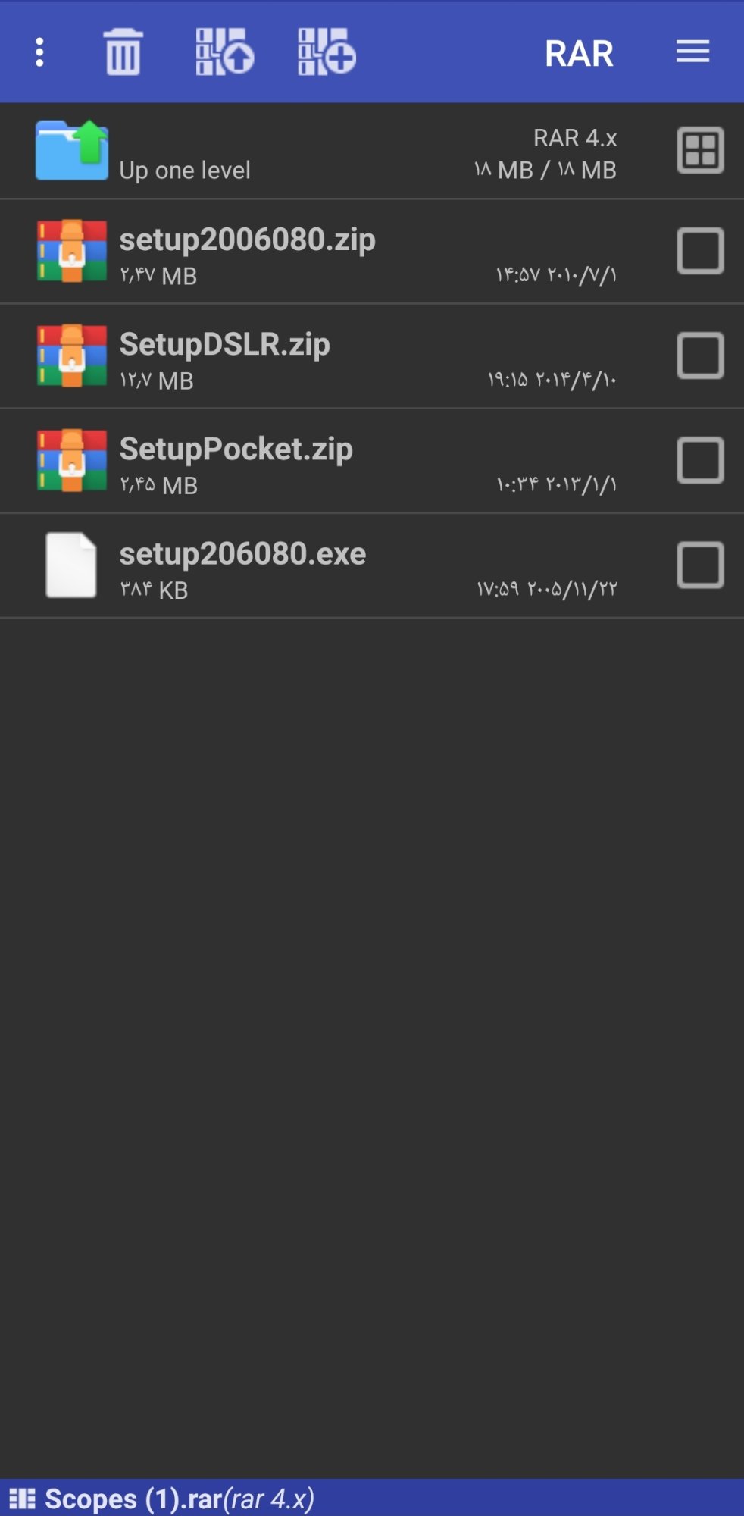
Task: Check the box for SetupDSLR.zip
Action: click(x=700, y=356)
